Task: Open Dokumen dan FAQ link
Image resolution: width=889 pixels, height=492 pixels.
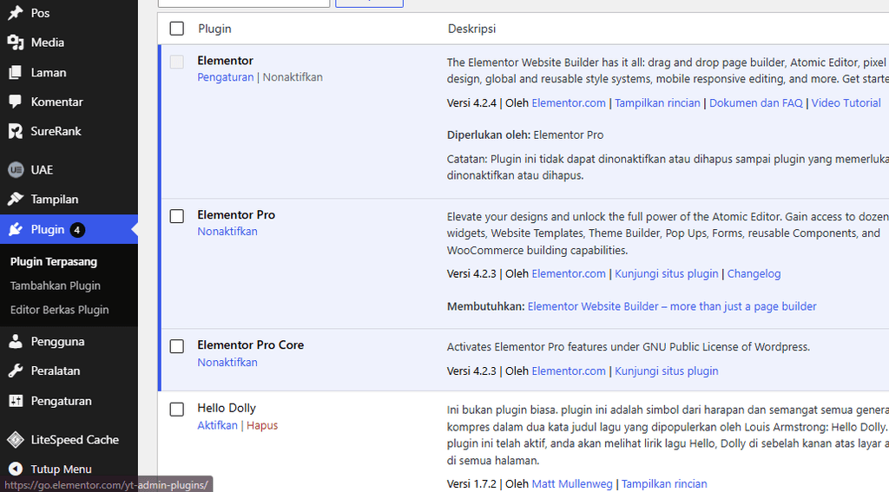Action: (x=756, y=103)
